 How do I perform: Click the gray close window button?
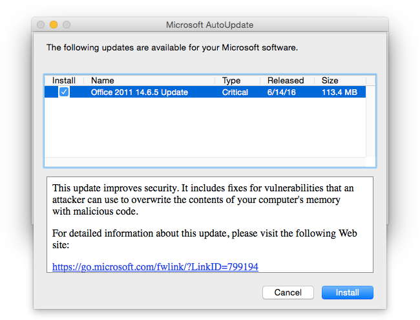[x=41, y=25]
